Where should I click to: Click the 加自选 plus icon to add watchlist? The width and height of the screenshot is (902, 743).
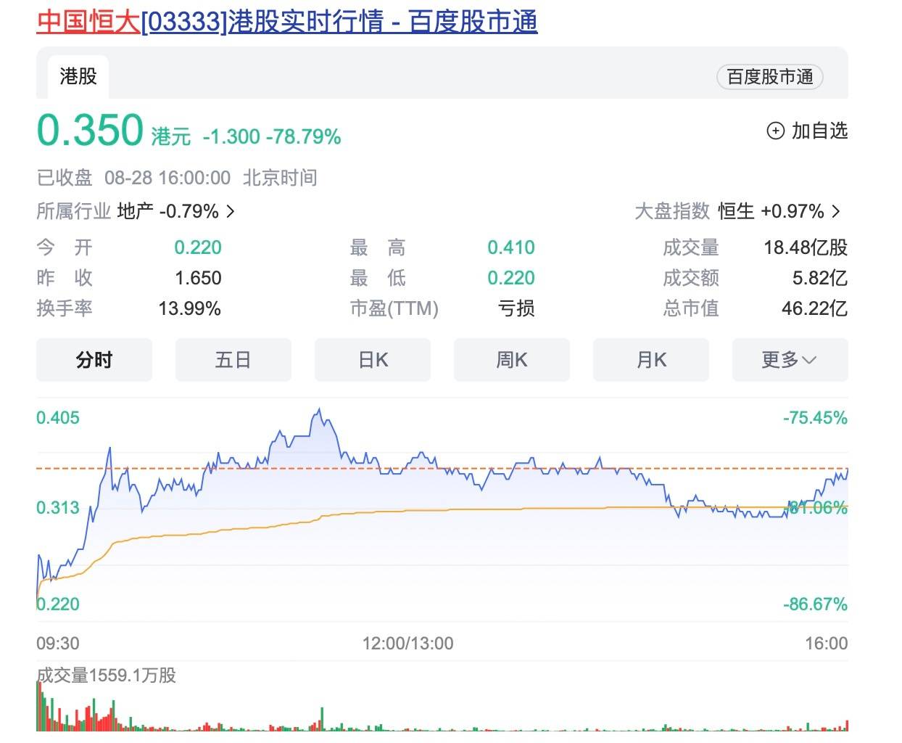coord(776,131)
